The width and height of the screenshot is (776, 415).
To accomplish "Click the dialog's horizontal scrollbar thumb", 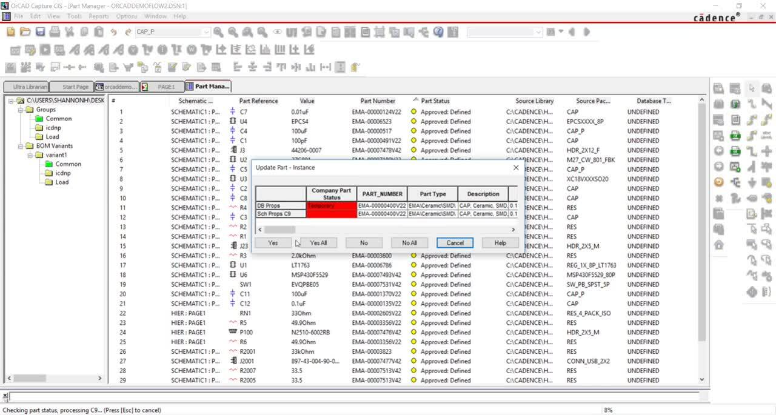I will [279, 230].
